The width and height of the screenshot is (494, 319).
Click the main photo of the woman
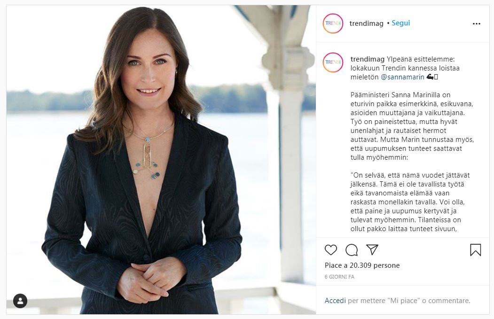[161, 160]
